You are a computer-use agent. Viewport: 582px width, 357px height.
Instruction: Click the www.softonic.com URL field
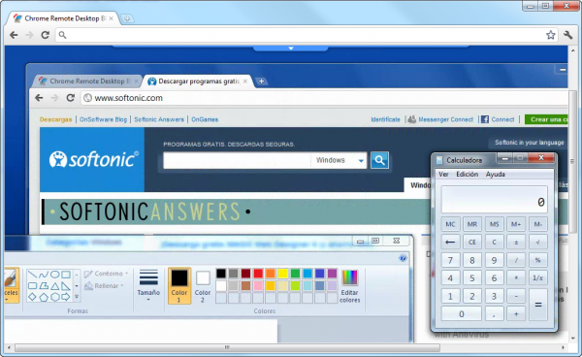[x=324, y=98]
